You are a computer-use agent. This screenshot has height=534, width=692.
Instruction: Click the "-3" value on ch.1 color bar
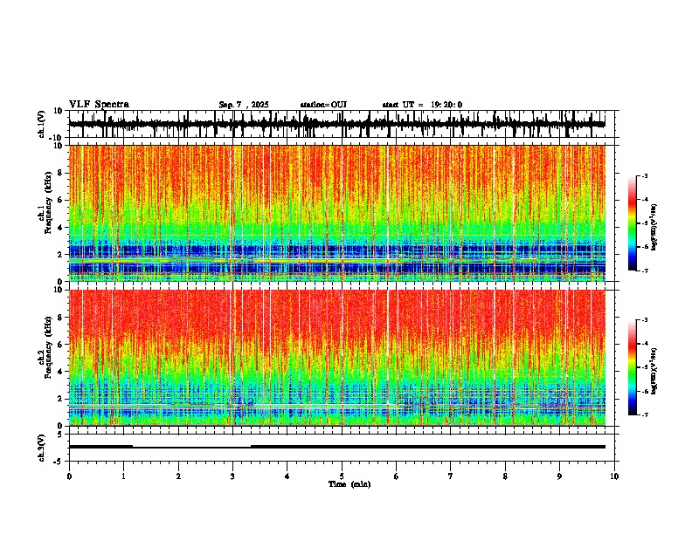(x=644, y=176)
